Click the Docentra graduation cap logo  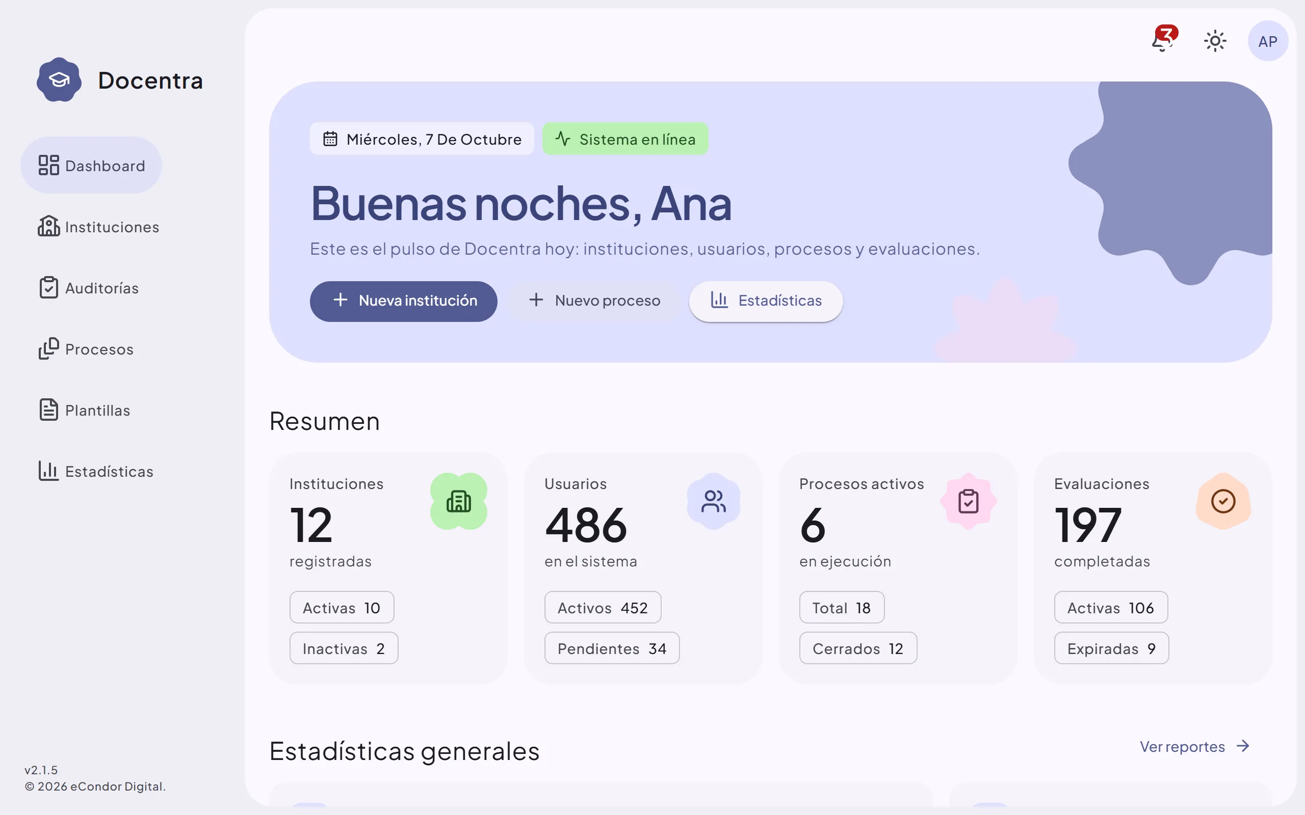coord(59,80)
